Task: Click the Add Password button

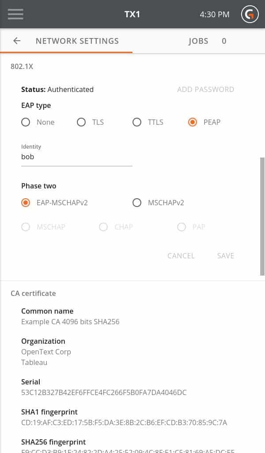Action: pos(205,89)
